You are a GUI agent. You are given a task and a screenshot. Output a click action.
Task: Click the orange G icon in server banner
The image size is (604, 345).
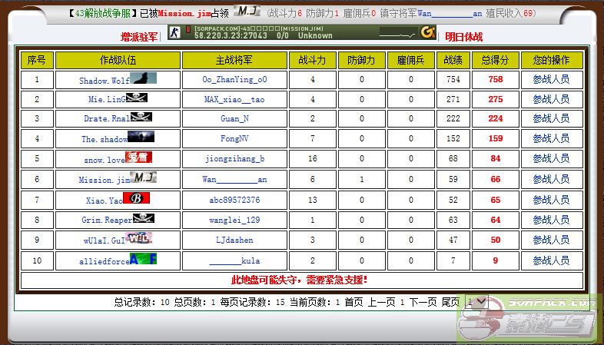[428, 32]
